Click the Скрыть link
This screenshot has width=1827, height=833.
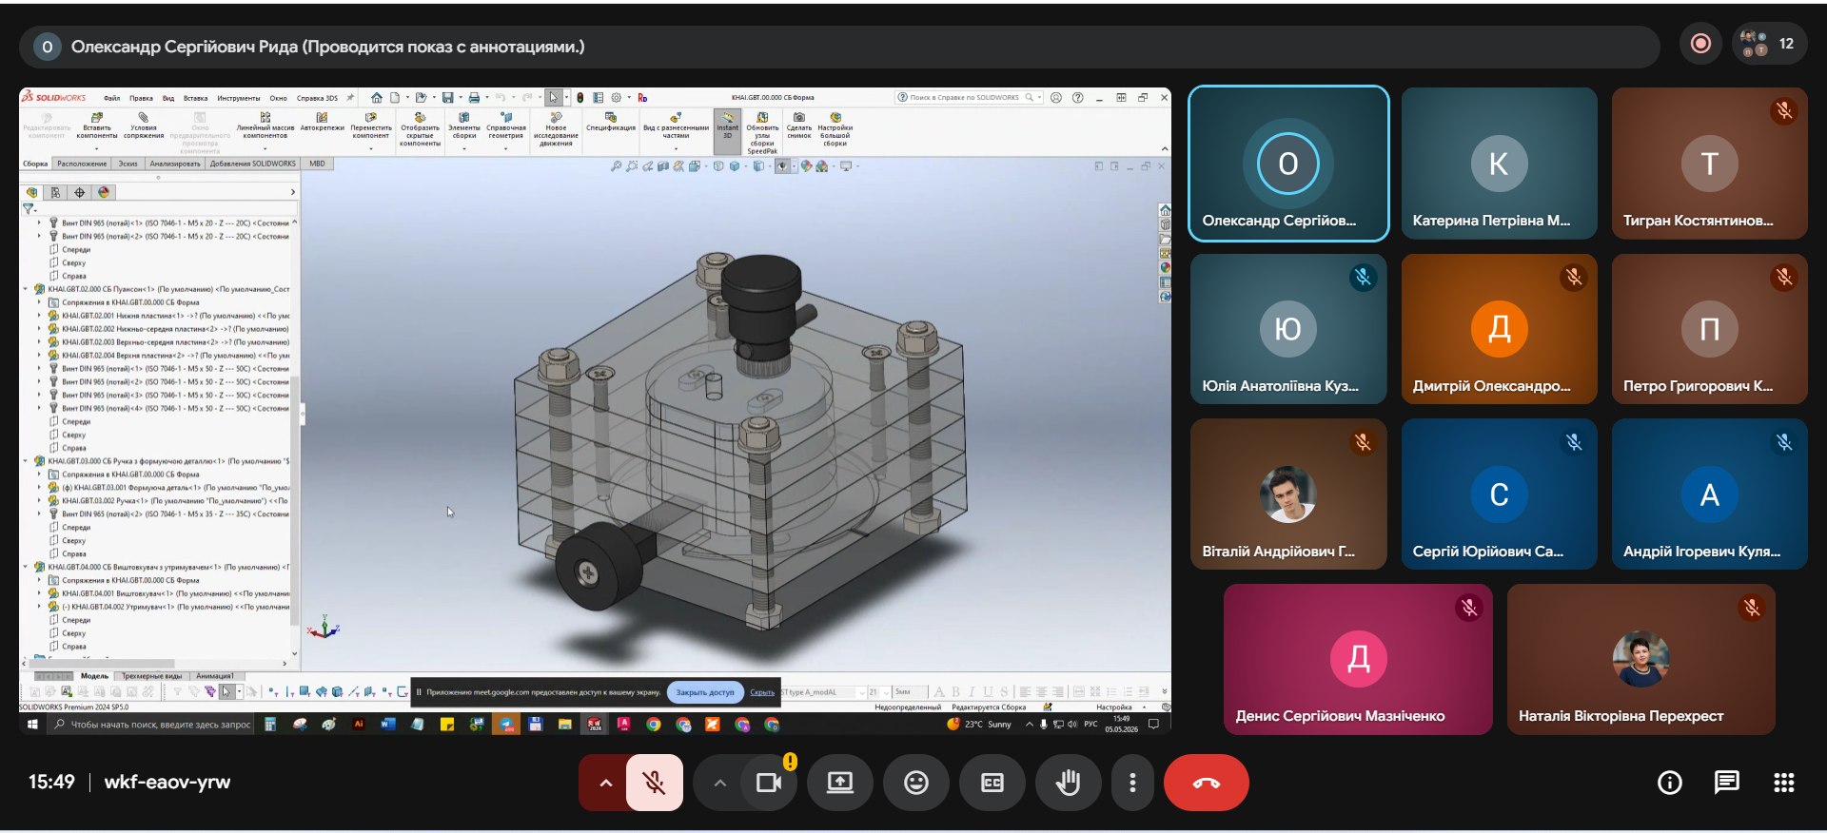point(762,692)
